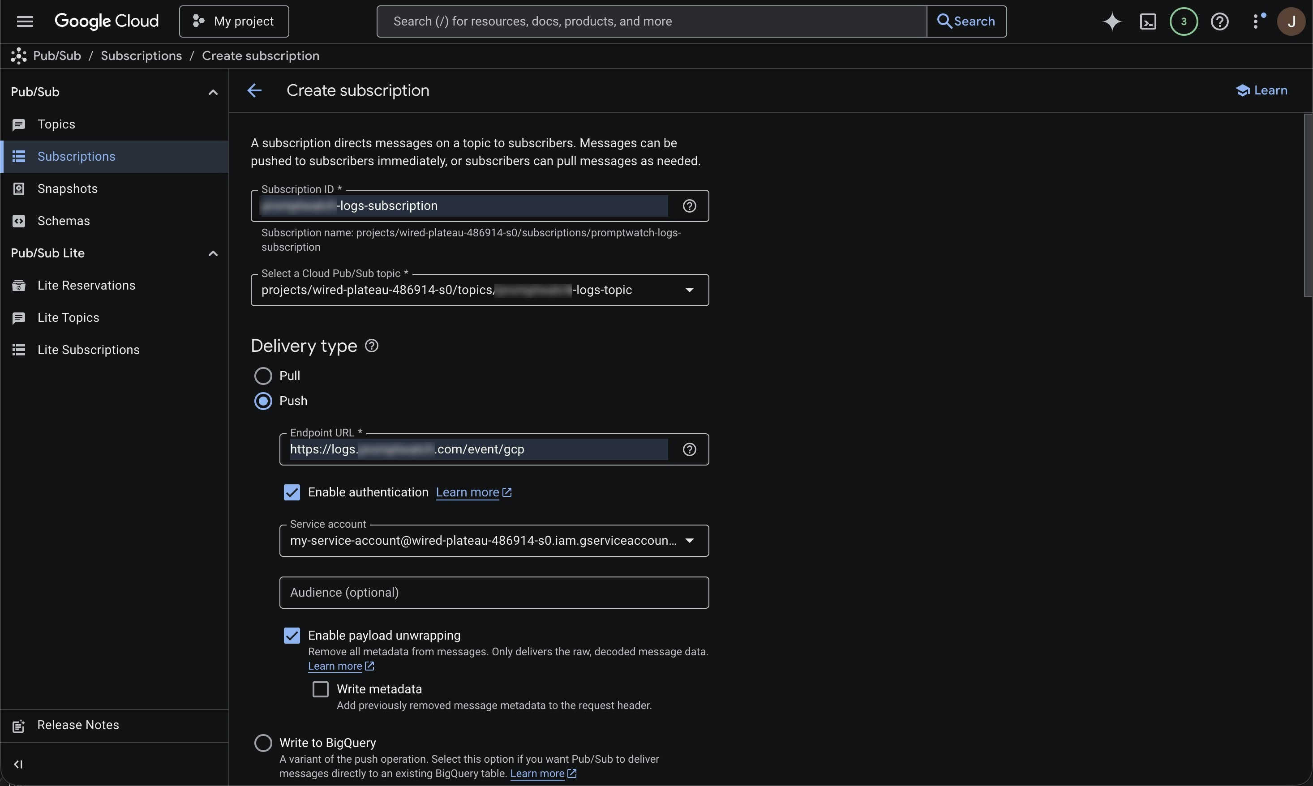Image resolution: width=1313 pixels, height=786 pixels.
Task: Open the Schemas section
Action: (64, 221)
